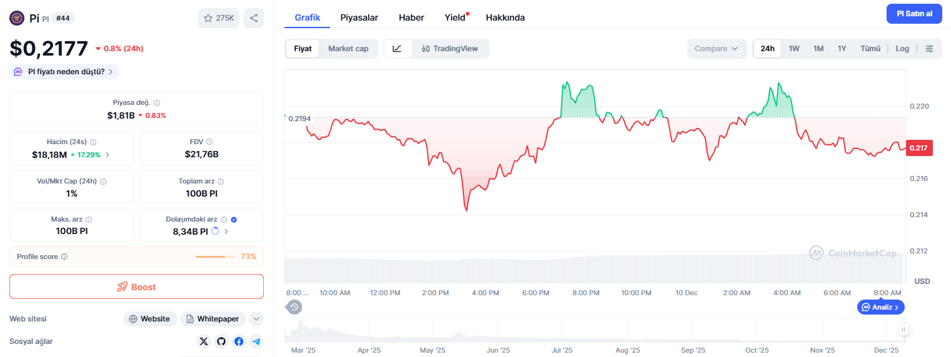Expand more web site links chevron
Image resolution: width=951 pixels, height=357 pixels.
point(256,319)
